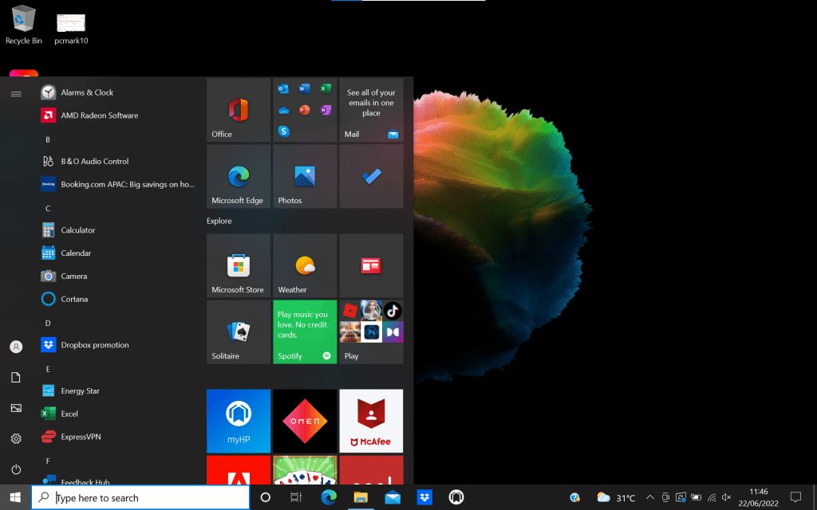Open the red News tile
Screen dimensions: 817x510
[371, 265]
